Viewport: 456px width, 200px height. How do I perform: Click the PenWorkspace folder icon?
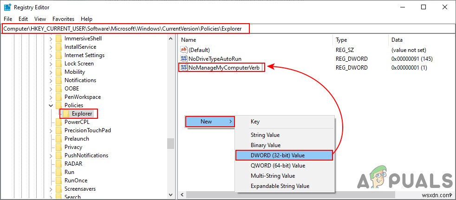coord(59,97)
